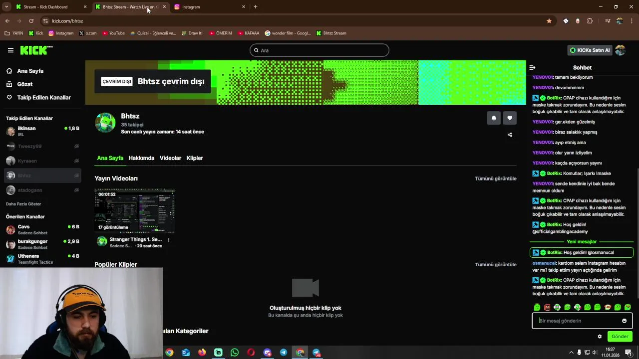Click the address bar URL kick.com/bhtsz
Image resolution: width=639 pixels, height=359 pixels.
67,21
